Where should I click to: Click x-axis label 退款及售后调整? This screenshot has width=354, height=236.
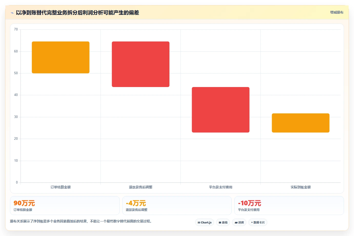[140, 187]
